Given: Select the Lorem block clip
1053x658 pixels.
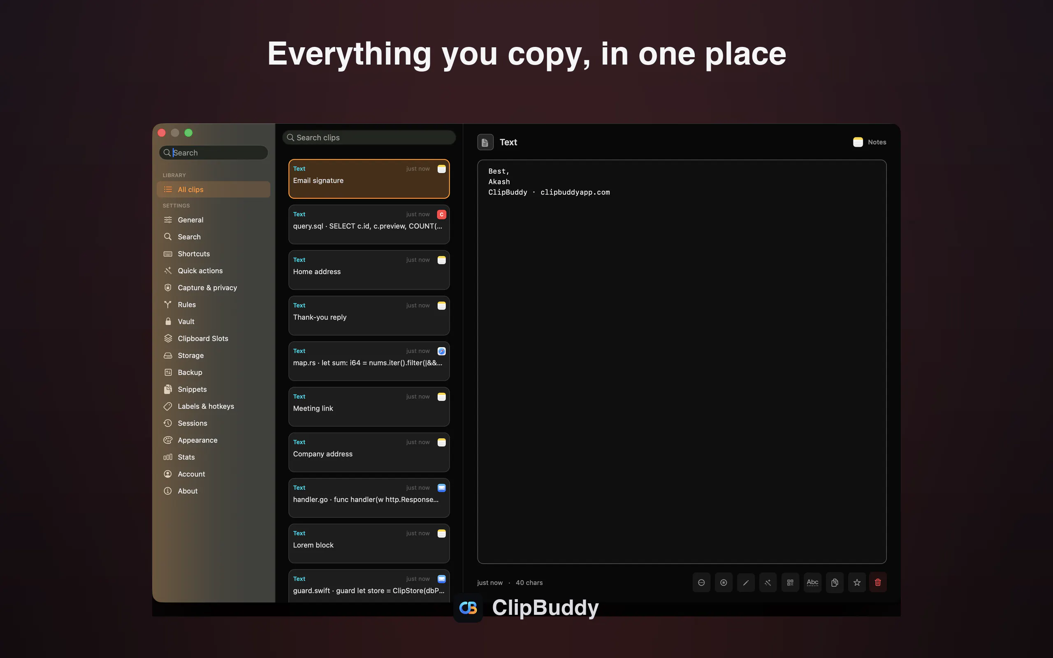Looking at the screenshot, I should click(x=369, y=544).
